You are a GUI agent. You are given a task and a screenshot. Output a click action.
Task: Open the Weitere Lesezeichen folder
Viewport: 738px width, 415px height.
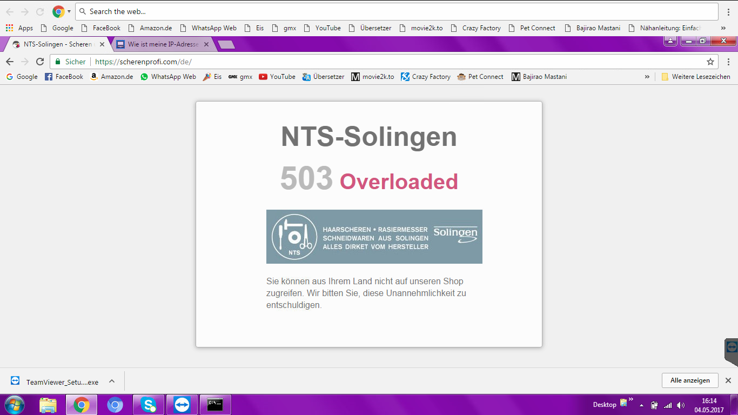(x=696, y=77)
